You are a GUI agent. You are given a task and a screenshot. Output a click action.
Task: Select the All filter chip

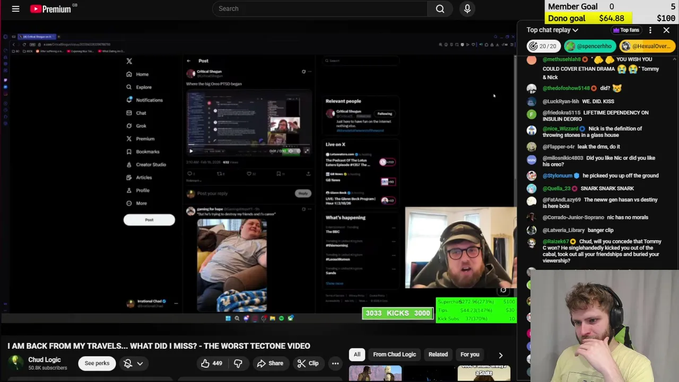pyautogui.click(x=357, y=354)
